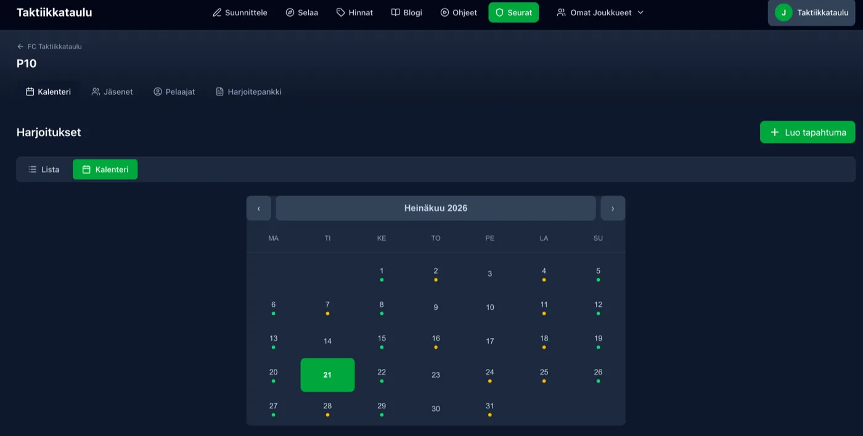Open the Taktiikkataulu user account menu
This screenshot has height=436, width=863.
tap(812, 12)
